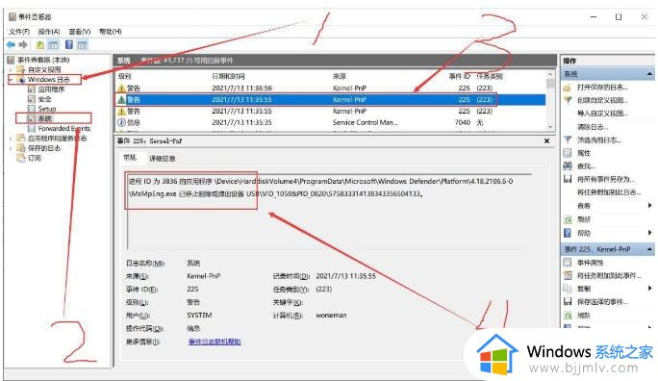Expand the 保存的日志 tree node
This screenshot has width=658, height=381.
[11, 148]
